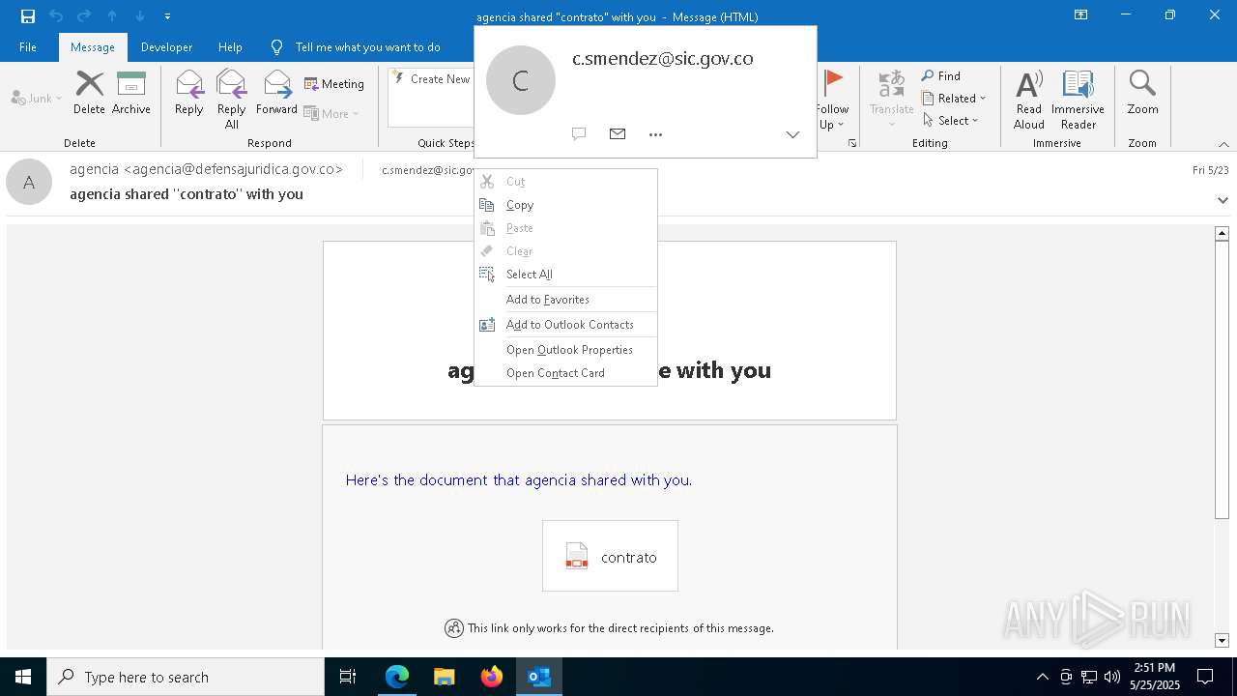1237x696 pixels.
Task: Expand the message header chevron
Action: [1223, 200]
